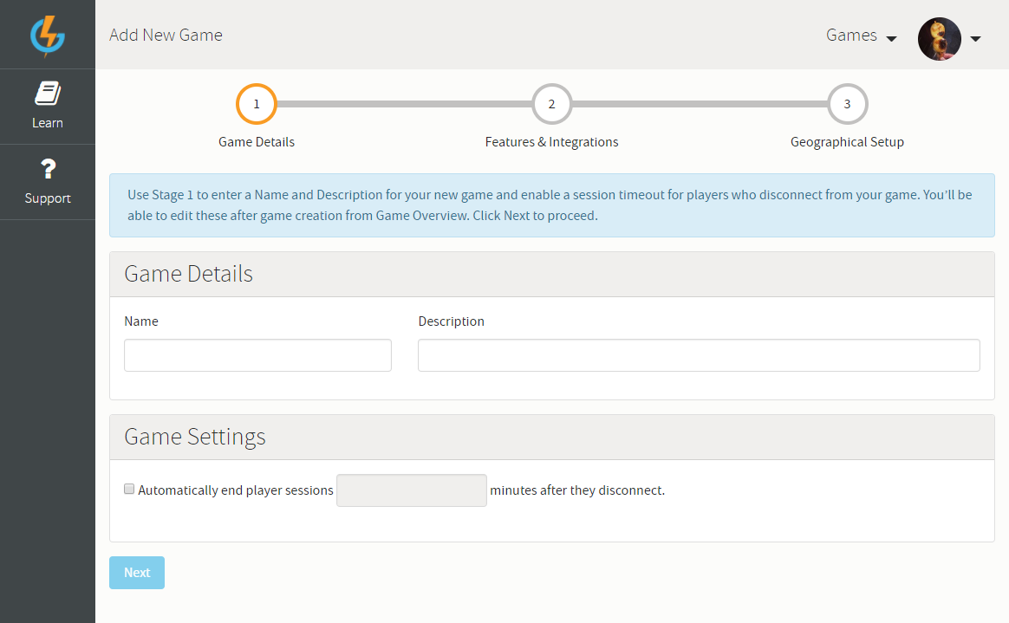Select step 2 circle in wizard
Screen dimensions: 1009x623
(551, 105)
